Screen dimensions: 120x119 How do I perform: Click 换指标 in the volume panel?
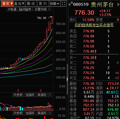(x=42, y=95)
